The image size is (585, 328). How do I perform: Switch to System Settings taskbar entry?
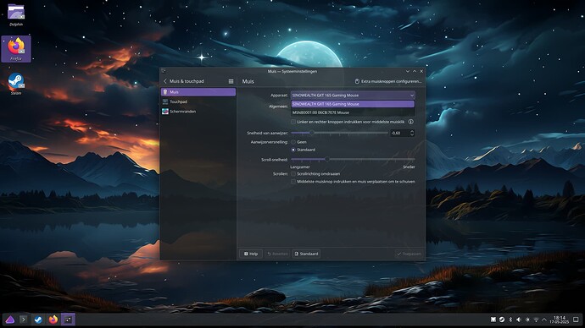(68, 320)
